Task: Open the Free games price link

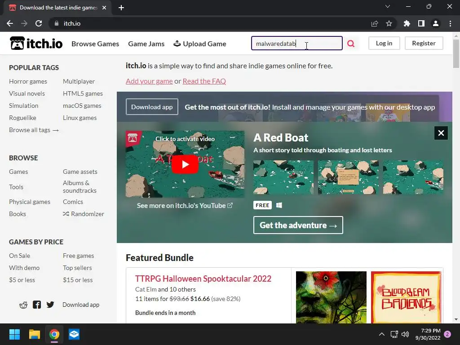Action: [79, 256]
